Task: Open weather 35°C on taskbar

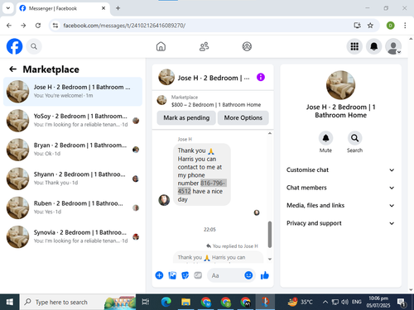Action: pos(300,302)
